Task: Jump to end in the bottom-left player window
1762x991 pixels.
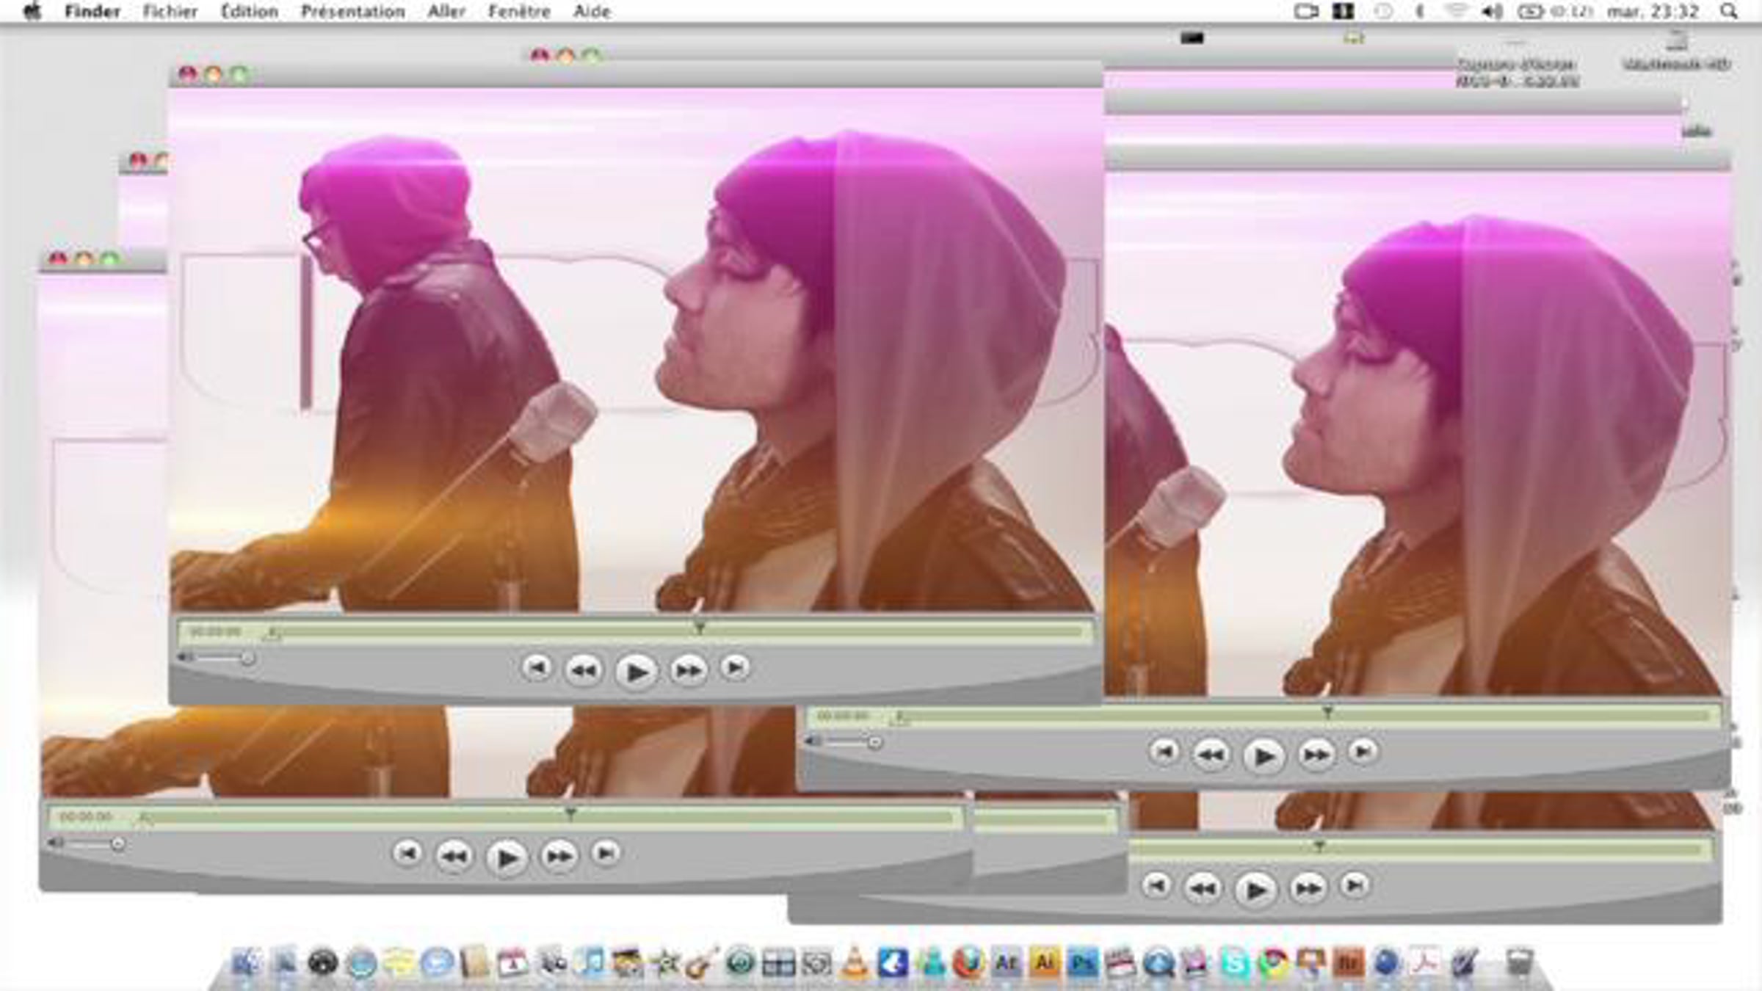Action: pos(606,853)
